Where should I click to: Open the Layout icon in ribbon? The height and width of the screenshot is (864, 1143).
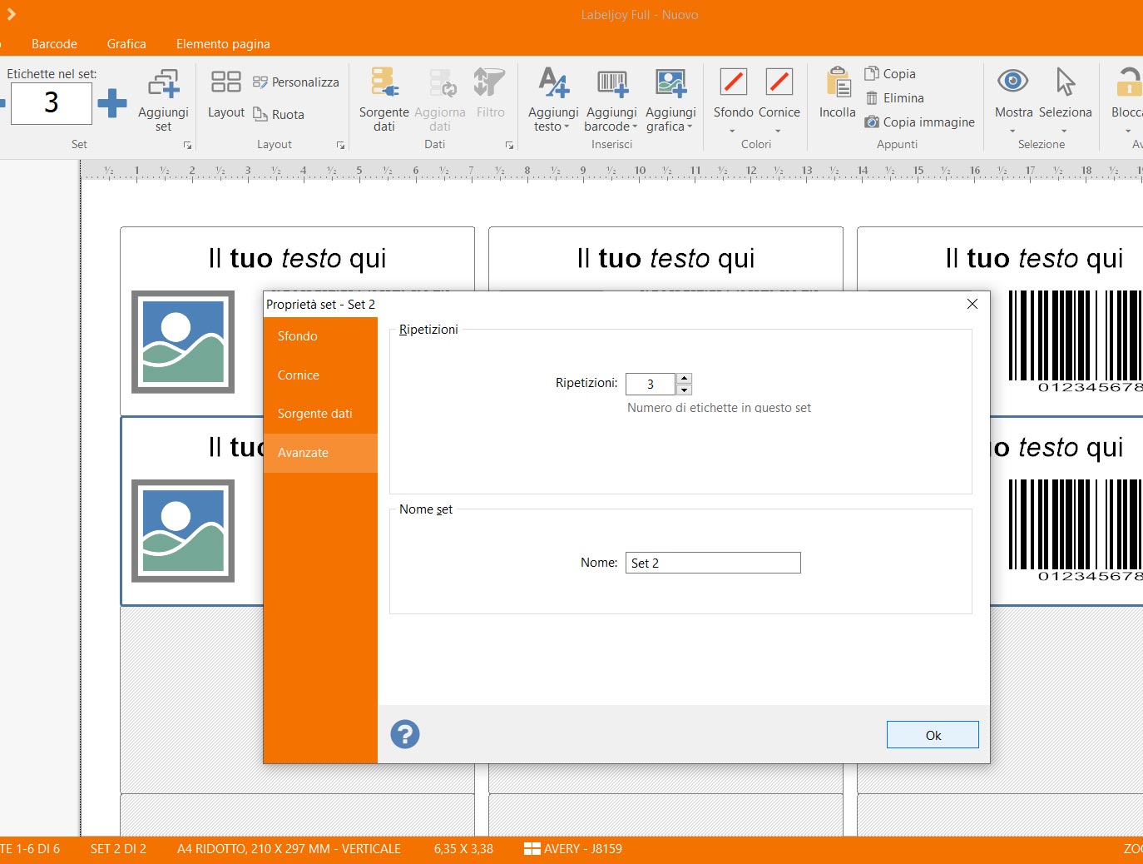pos(225,82)
